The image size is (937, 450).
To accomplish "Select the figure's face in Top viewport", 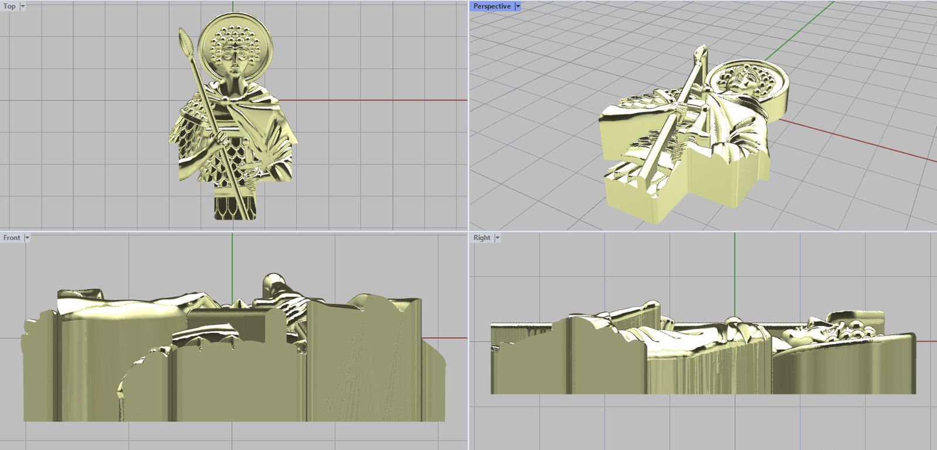I will (x=235, y=60).
